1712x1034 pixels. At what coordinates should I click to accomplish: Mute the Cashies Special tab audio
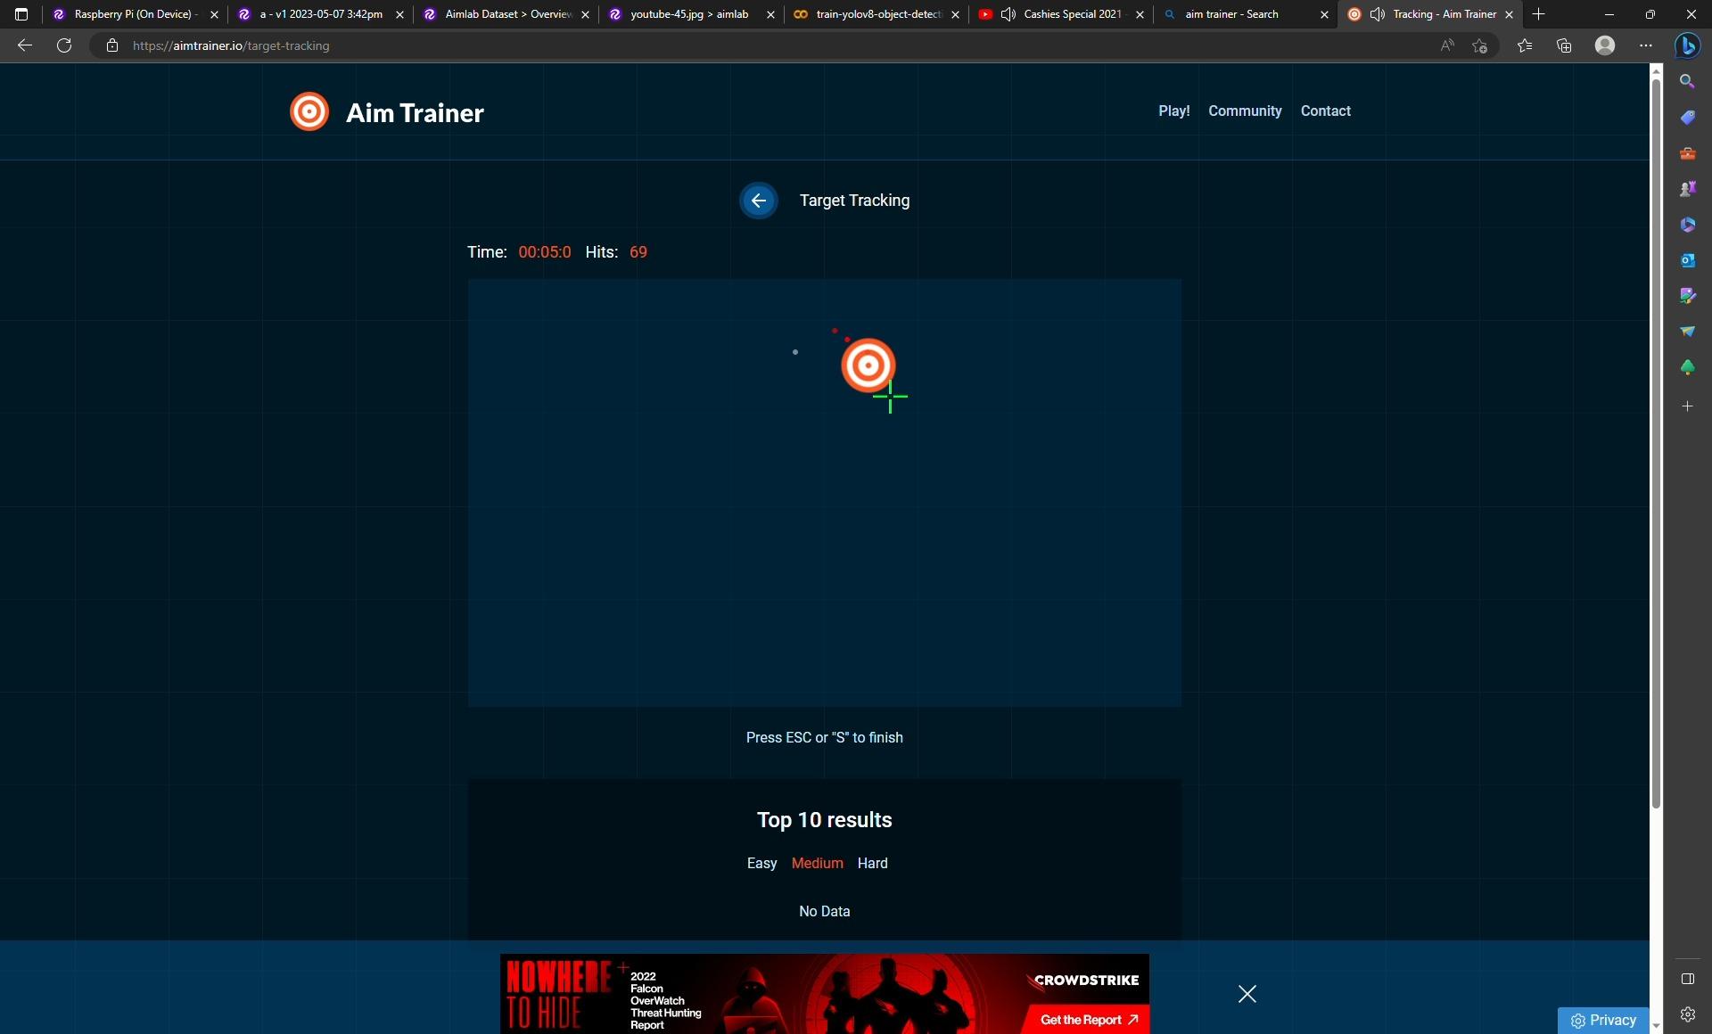pyautogui.click(x=1008, y=14)
